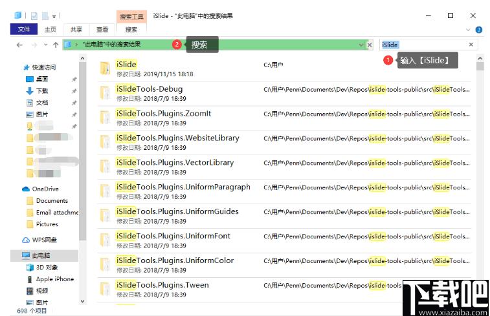Open OneDrive cloud icon in sidebar
The width and height of the screenshot is (490, 316).
click(x=26, y=189)
